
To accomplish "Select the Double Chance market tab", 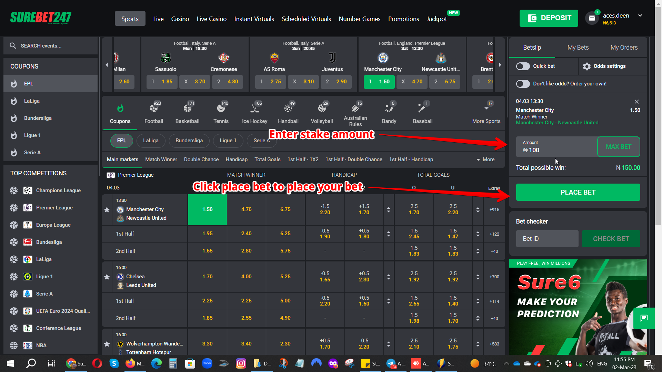I will pos(201,159).
